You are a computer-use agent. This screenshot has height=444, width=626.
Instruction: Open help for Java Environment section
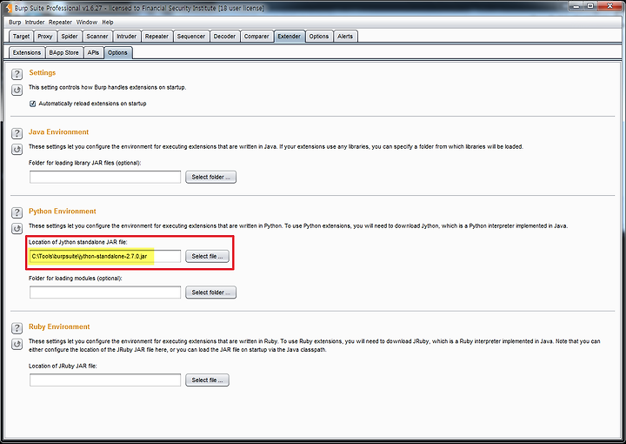pos(17,133)
